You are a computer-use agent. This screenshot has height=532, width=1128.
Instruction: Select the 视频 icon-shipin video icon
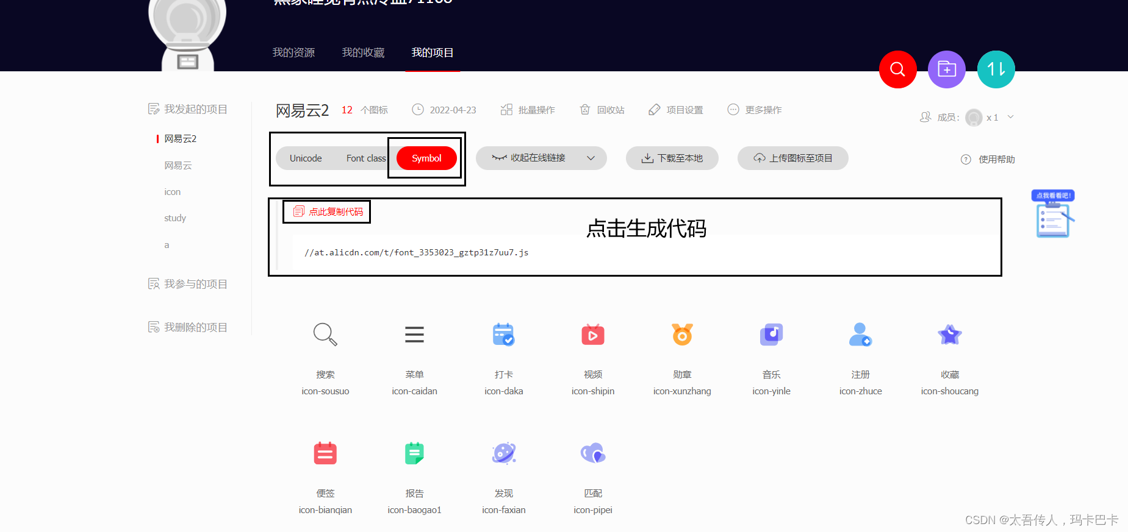pos(593,335)
